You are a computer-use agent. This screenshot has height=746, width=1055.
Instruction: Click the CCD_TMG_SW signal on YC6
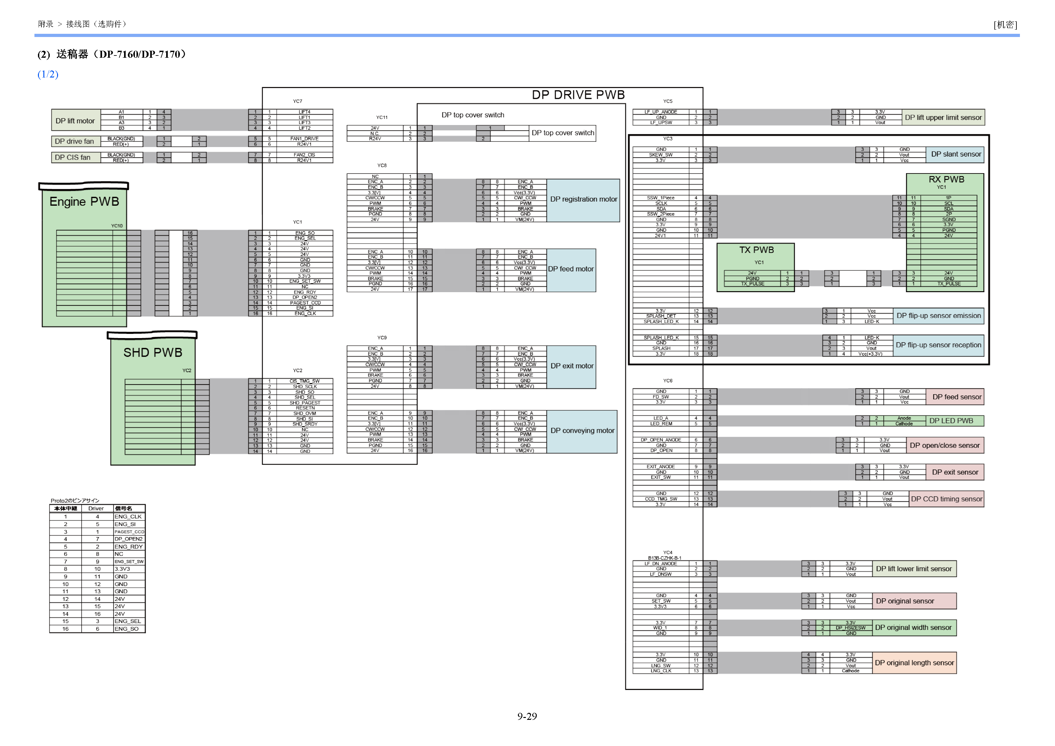tap(661, 499)
